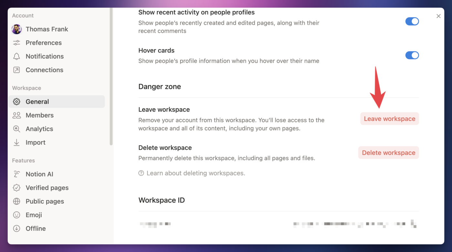Screen dimensions: 452x252
Task: Disable showing recent activity on people profiles
Action: (x=412, y=21)
